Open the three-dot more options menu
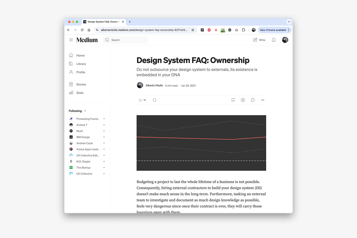Viewport: 357px width, 238px height. pos(262,100)
